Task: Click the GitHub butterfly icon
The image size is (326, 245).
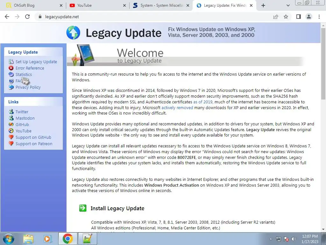Action: pos(11,124)
